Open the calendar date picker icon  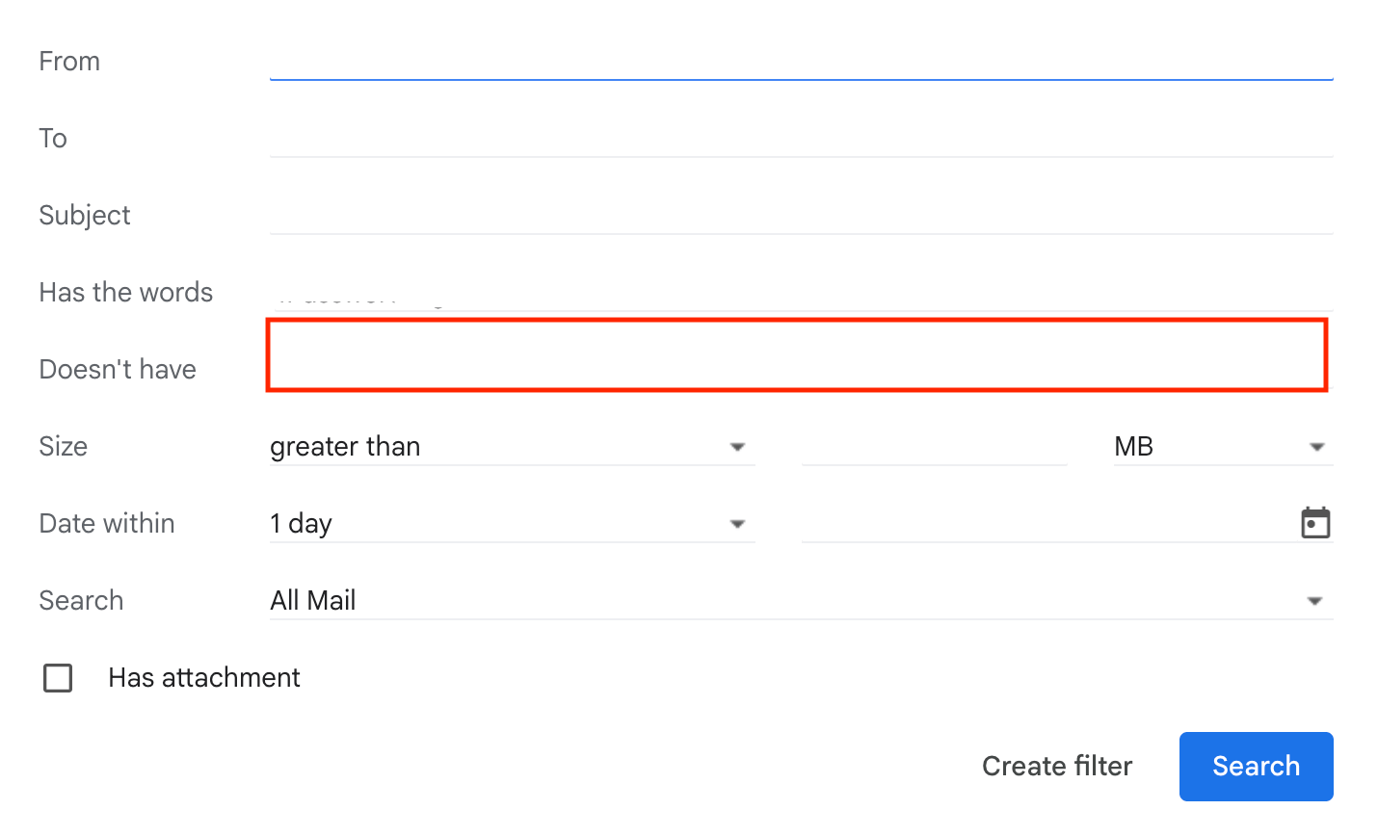tap(1315, 523)
